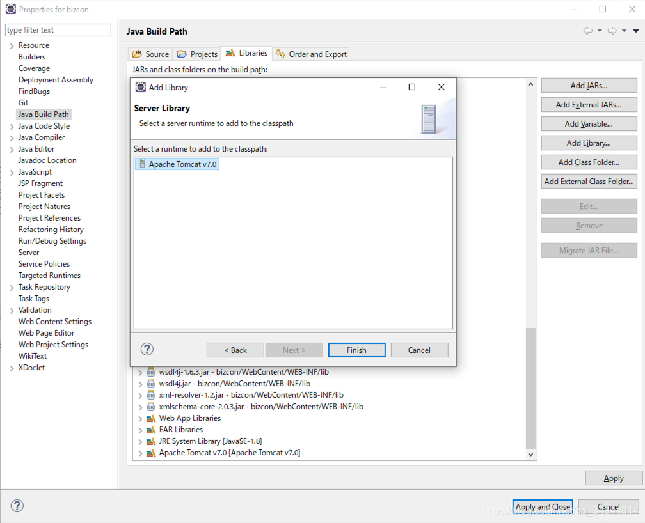Open the view menu triangle in header
Viewport: 645px width, 523px height.
point(636,31)
